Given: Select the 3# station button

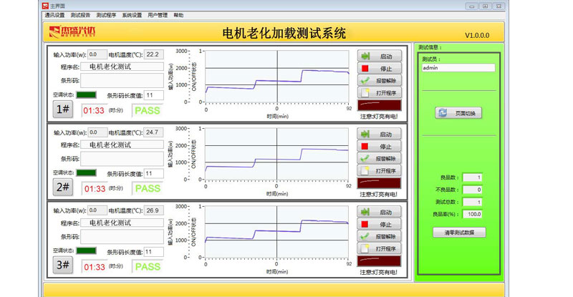Looking at the screenshot, I should click(x=63, y=265).
